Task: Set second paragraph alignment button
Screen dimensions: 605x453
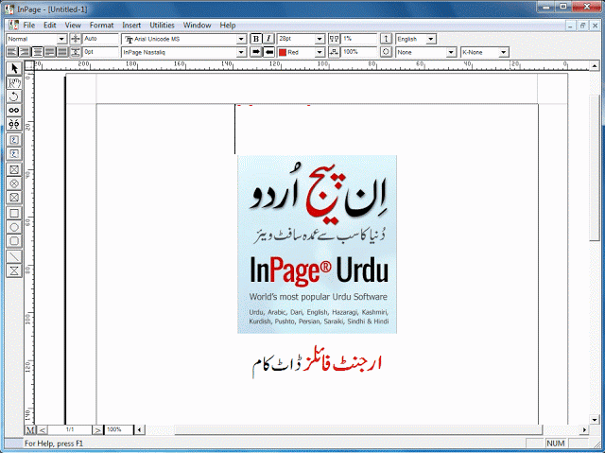Action: [x=25, y=52]
